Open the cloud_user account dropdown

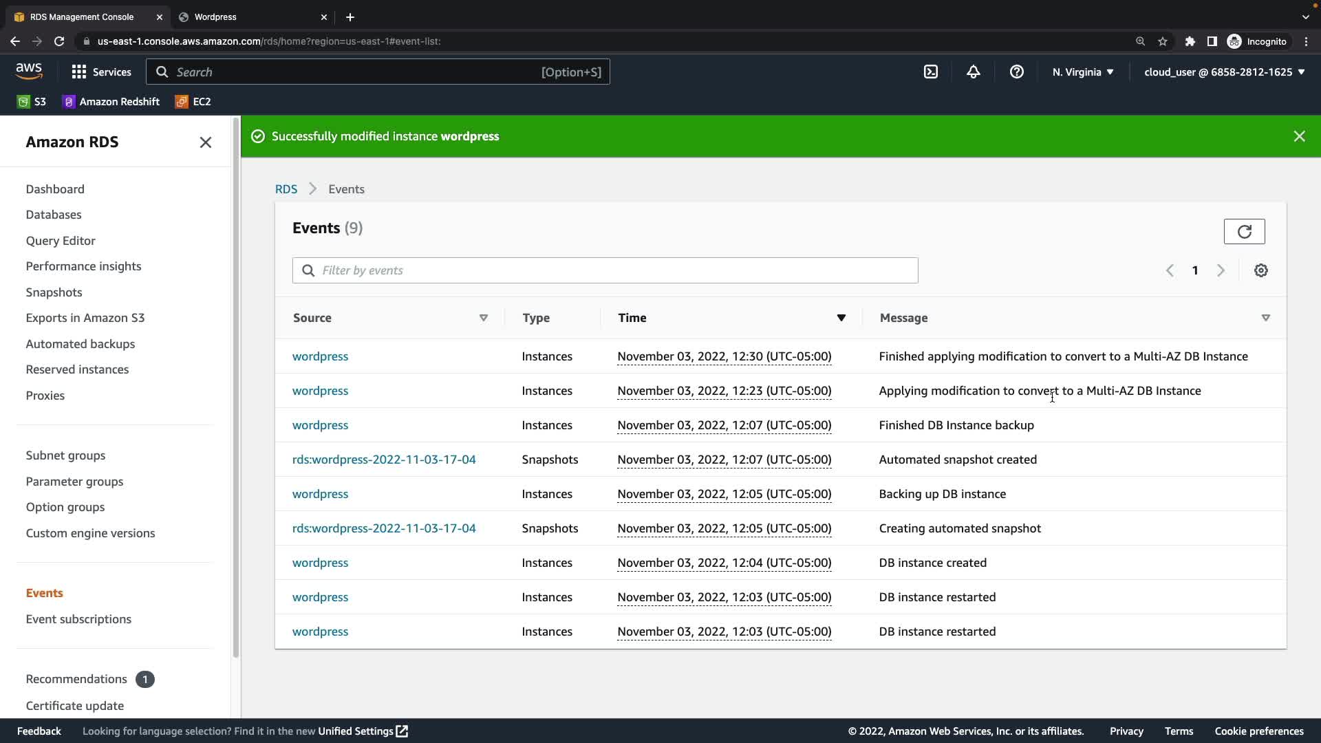click(x=1224, y=72)
